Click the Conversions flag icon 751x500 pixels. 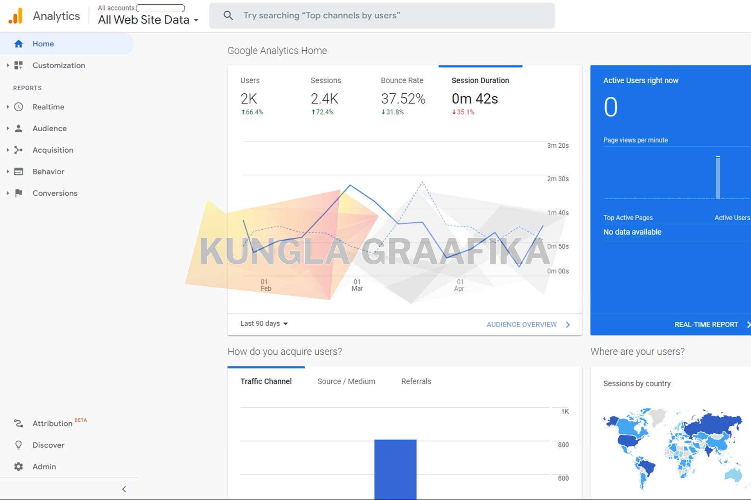pos(18,193)
